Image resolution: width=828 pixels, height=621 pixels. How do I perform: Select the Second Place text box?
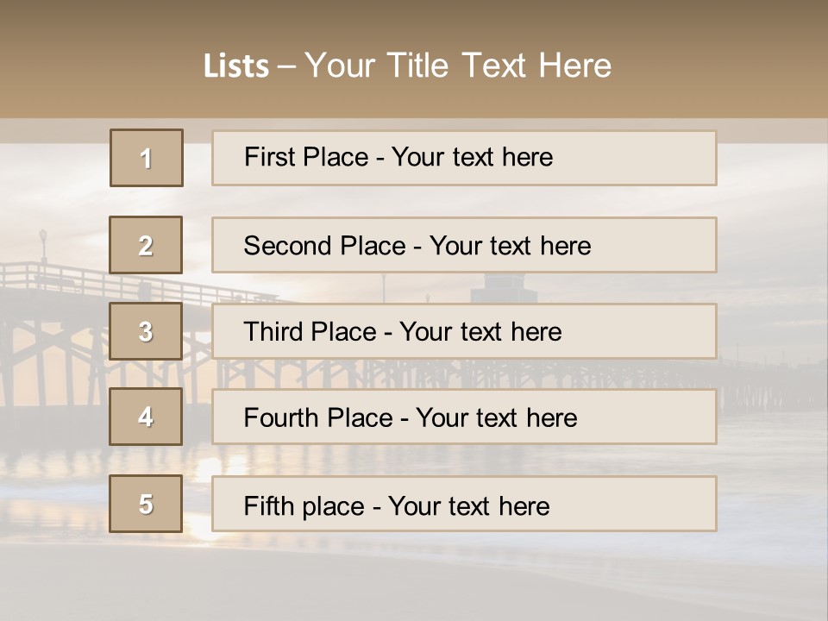464,245
